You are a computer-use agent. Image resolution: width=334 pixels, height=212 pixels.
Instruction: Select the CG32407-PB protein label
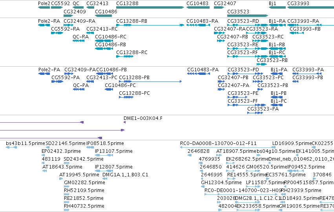(233, 78)
